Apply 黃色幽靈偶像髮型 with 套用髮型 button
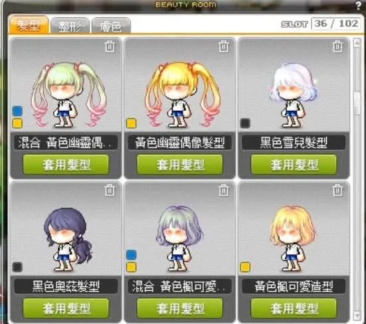Screen dimensions: 366x324 [180, 165]
